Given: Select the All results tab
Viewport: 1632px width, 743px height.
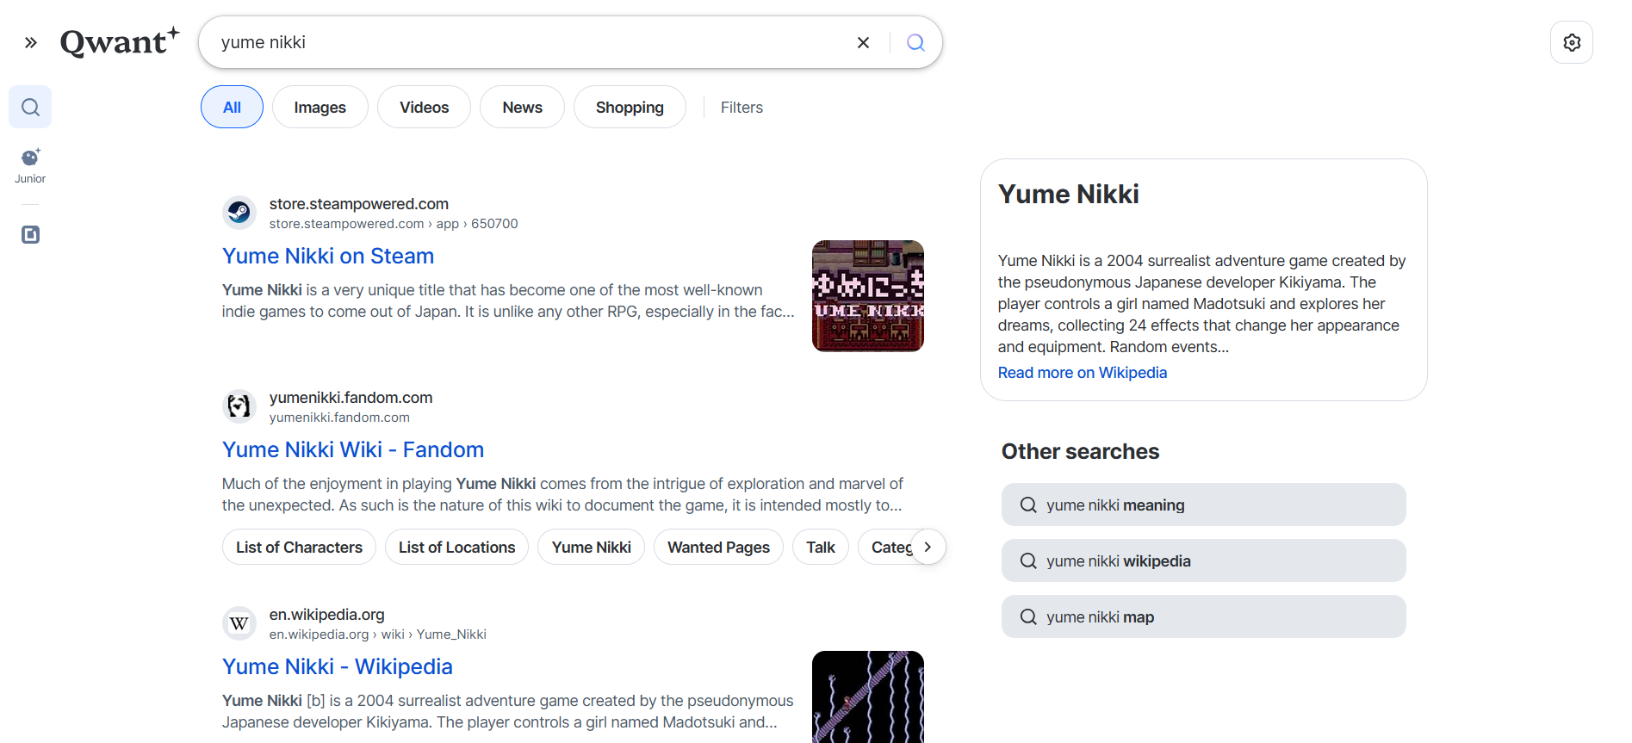Looking at the screenshot, I should click(x=232, y=107).
